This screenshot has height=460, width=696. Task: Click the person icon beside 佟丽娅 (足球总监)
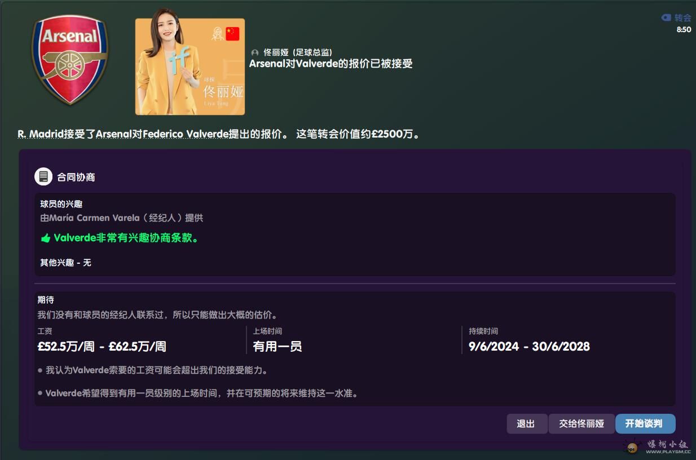[255, 52]
